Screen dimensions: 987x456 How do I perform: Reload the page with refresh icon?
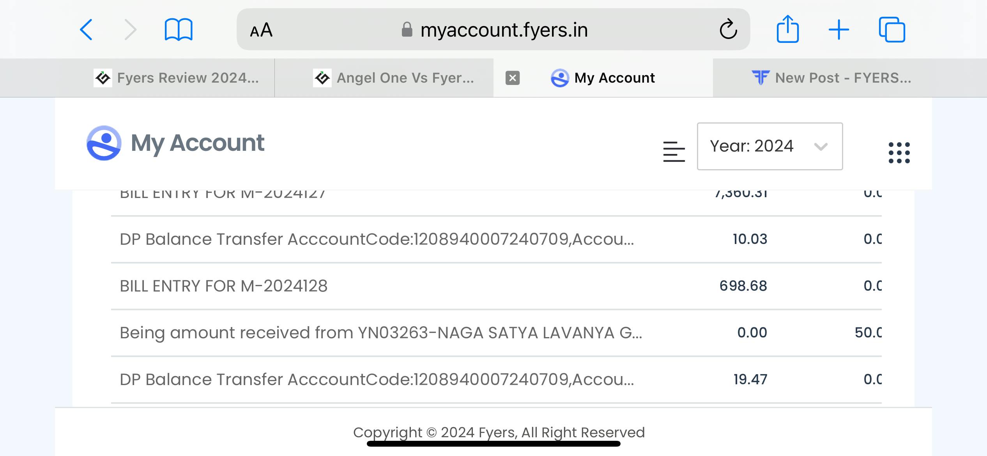pos(728,30)
